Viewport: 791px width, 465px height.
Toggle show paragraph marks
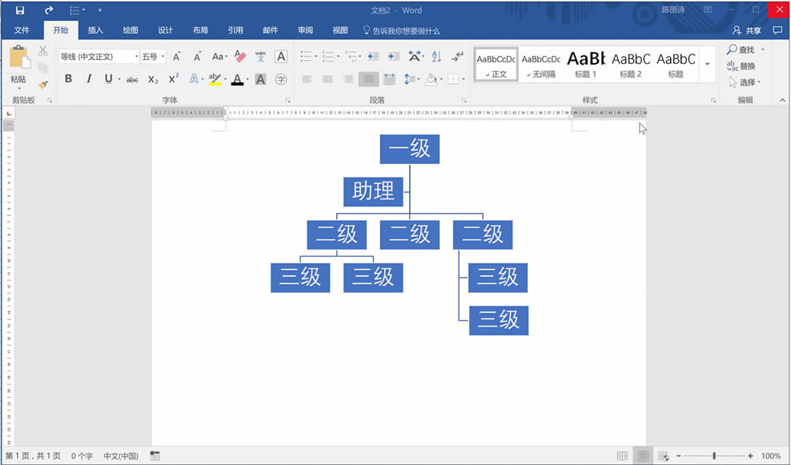pyautogui.click(x=457, y=57)
